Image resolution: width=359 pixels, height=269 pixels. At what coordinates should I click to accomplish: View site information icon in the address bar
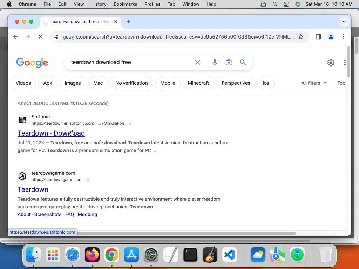coord(56,37)
